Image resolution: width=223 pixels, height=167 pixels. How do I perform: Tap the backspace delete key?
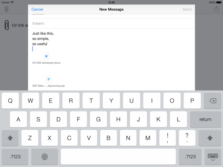click(212, 101)
